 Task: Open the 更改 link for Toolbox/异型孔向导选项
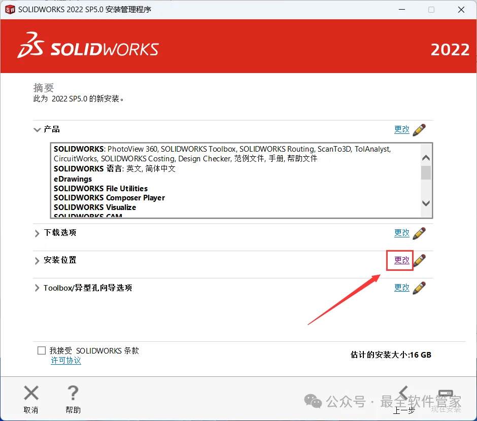point(401,288)
